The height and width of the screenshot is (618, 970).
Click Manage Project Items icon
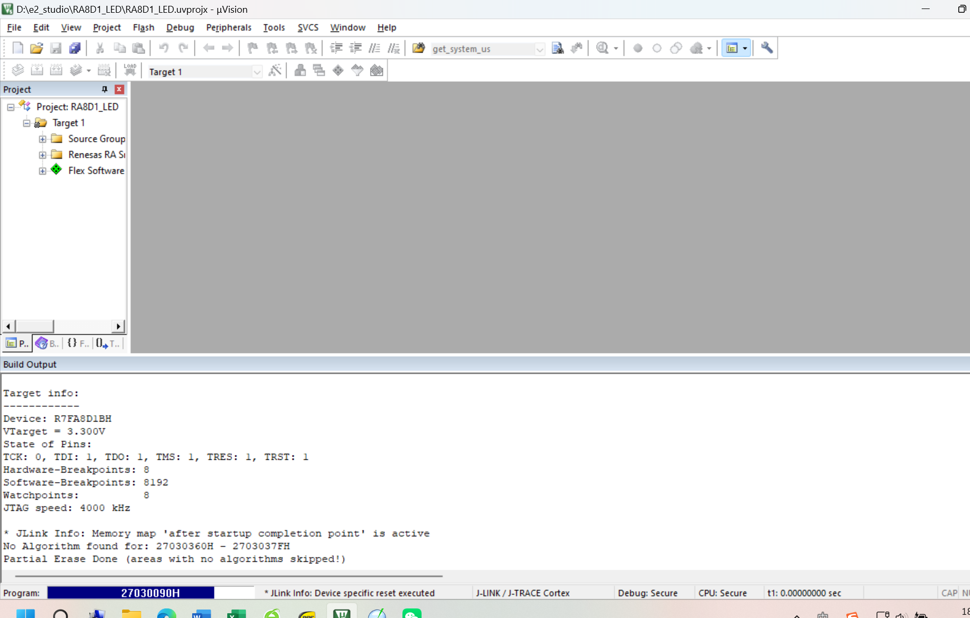pos(300,70)
